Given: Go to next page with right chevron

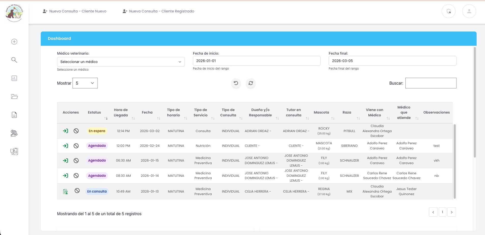Looking at the screenshot, I should (x=452, y=212).
